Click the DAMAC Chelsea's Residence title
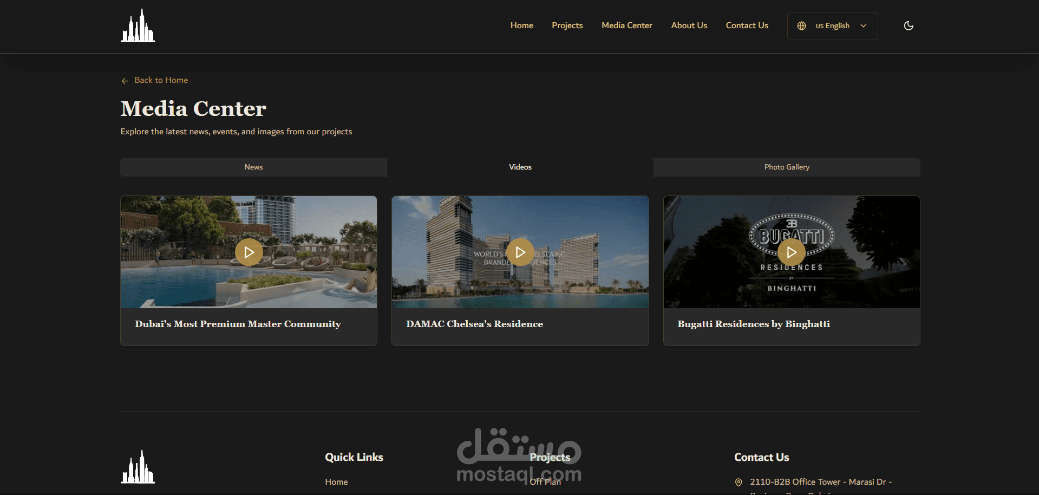Viewport: 1039px width, 495px height. tap(474, 324)
